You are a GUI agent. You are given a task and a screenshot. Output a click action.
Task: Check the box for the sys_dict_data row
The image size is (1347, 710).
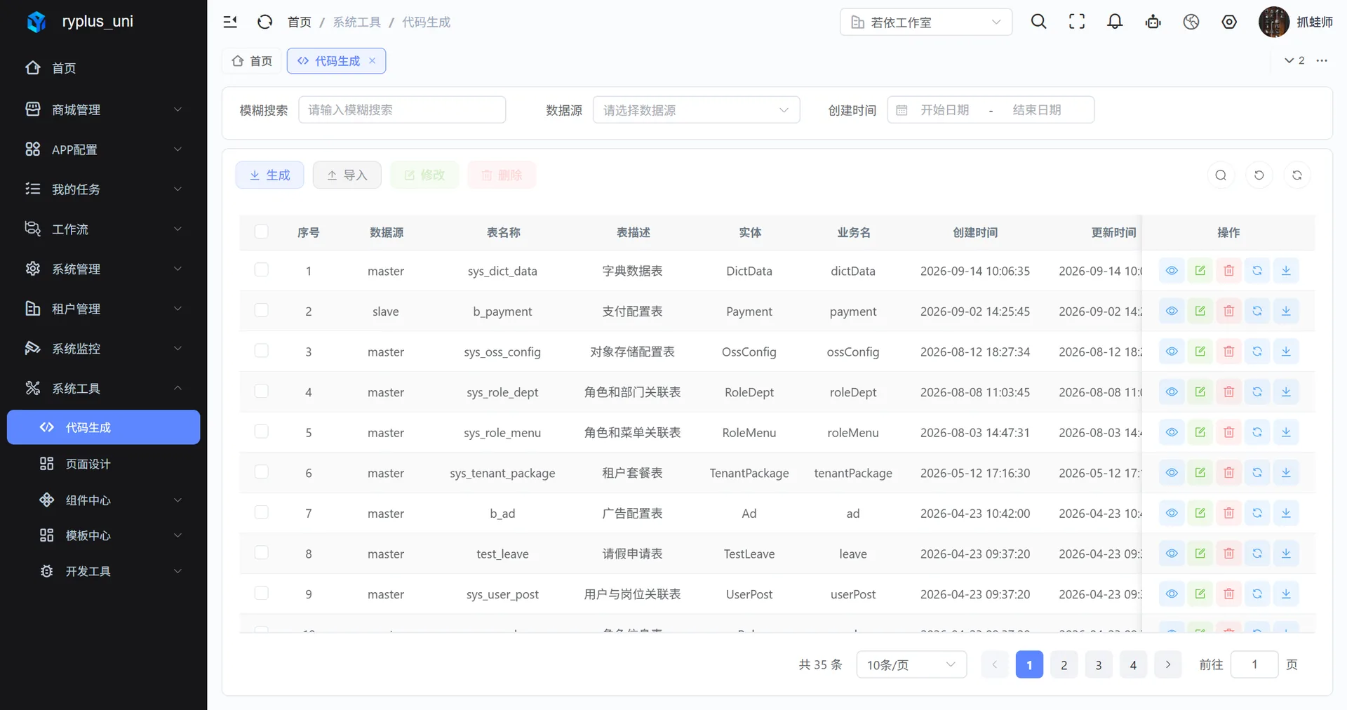(262, 270)
